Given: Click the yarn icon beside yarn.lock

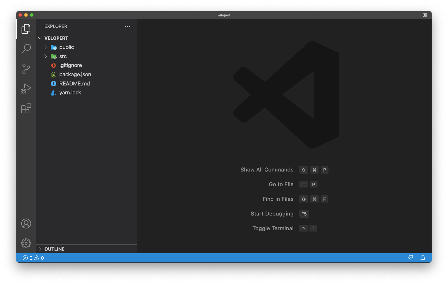Looking at the screenshot, I should tap(53, 93).
